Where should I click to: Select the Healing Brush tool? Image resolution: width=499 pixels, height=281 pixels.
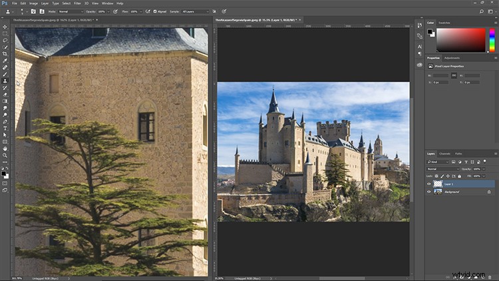tap(5, 67)
